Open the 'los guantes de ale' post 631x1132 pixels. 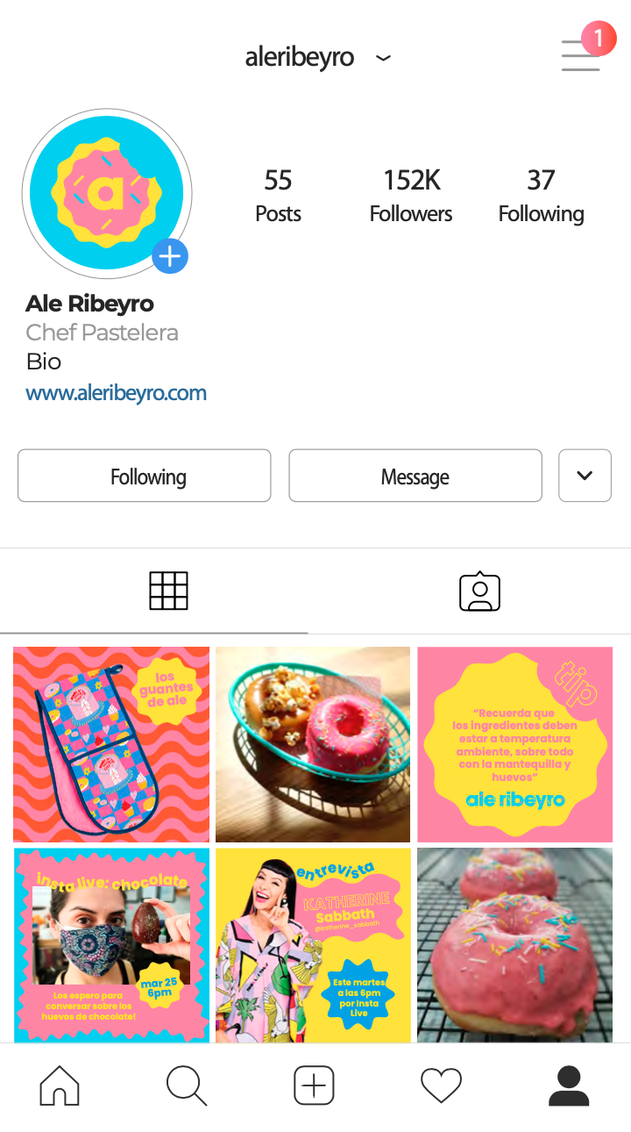[x=111, y=744]
